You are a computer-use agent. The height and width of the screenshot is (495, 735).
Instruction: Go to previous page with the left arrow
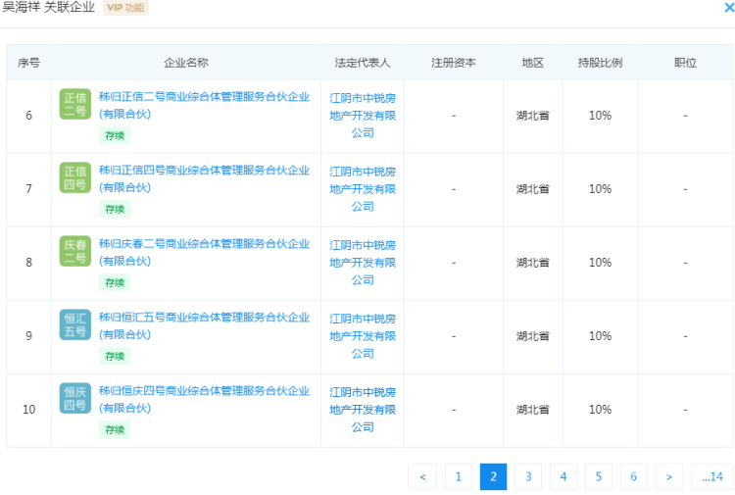click(422, 476)
